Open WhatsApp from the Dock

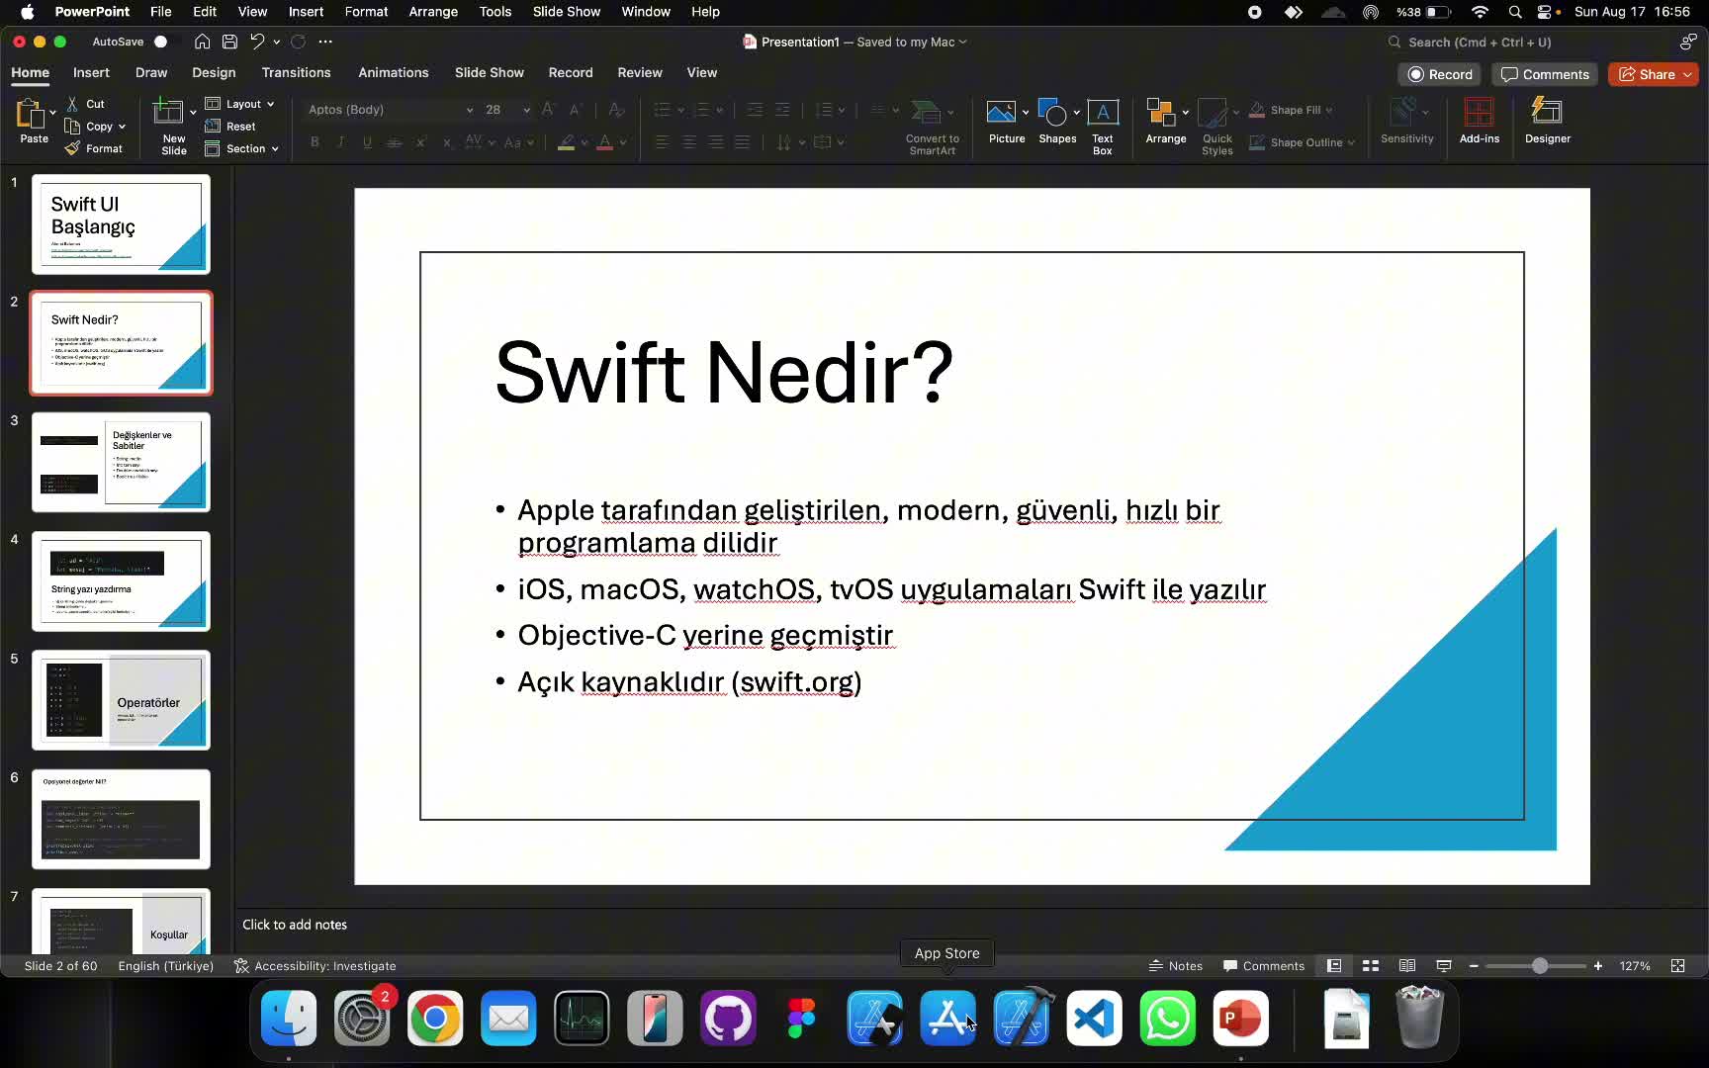coord(1168,1019)
